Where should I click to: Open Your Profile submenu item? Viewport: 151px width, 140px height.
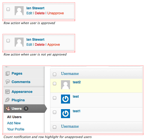pos(15,129)
